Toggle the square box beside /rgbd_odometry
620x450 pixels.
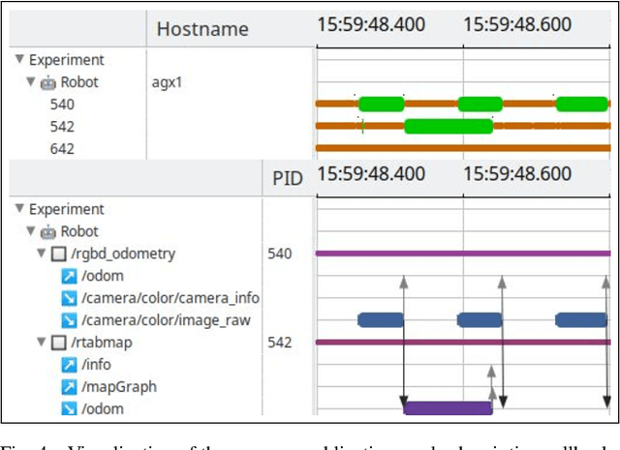(58, 254)
